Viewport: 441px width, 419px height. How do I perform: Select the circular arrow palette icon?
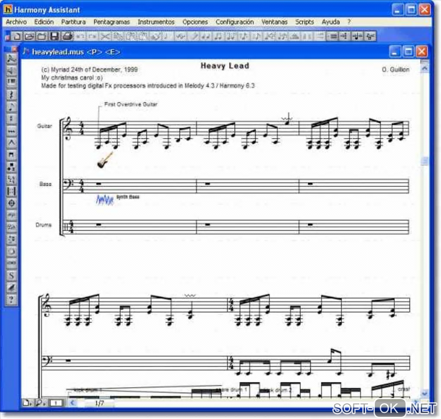pos(11,251)
